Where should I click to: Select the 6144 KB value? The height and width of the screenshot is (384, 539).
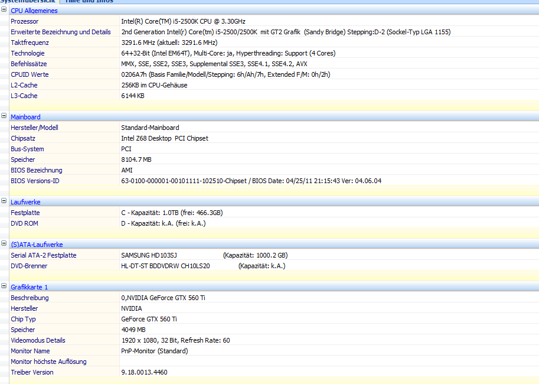click(x=133, y=96)
